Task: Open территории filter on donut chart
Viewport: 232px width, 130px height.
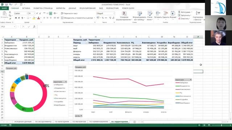Action: click(60, 82)
